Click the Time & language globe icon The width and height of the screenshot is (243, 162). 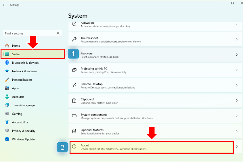tap(7, 105)
